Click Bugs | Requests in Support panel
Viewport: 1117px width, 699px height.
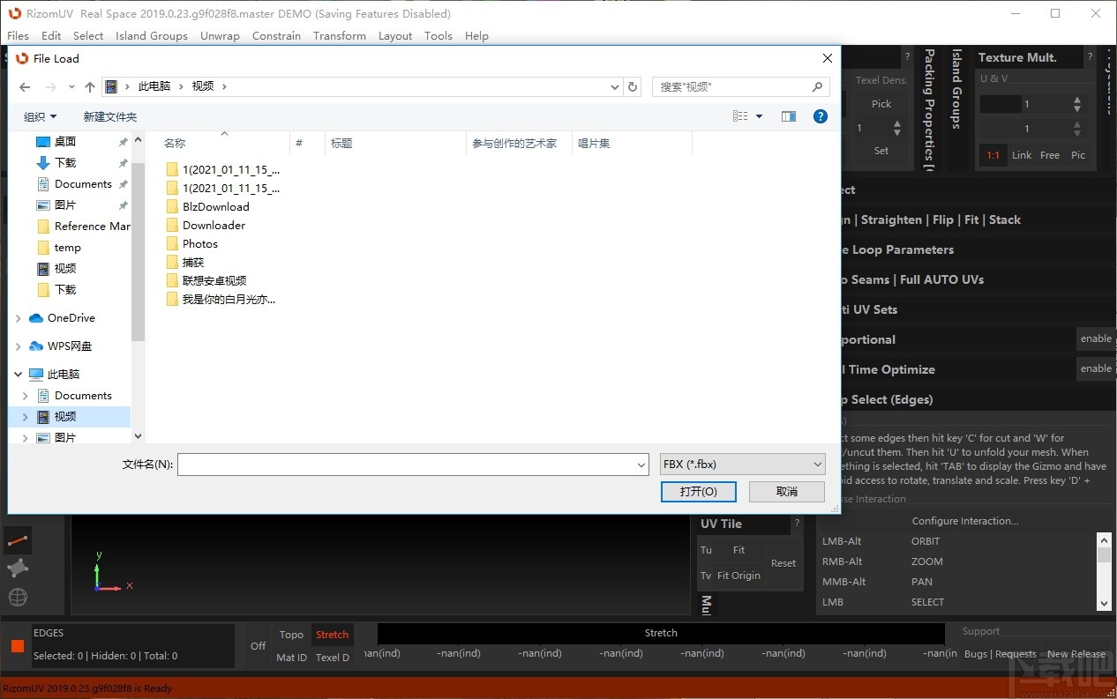pos(999,654)
